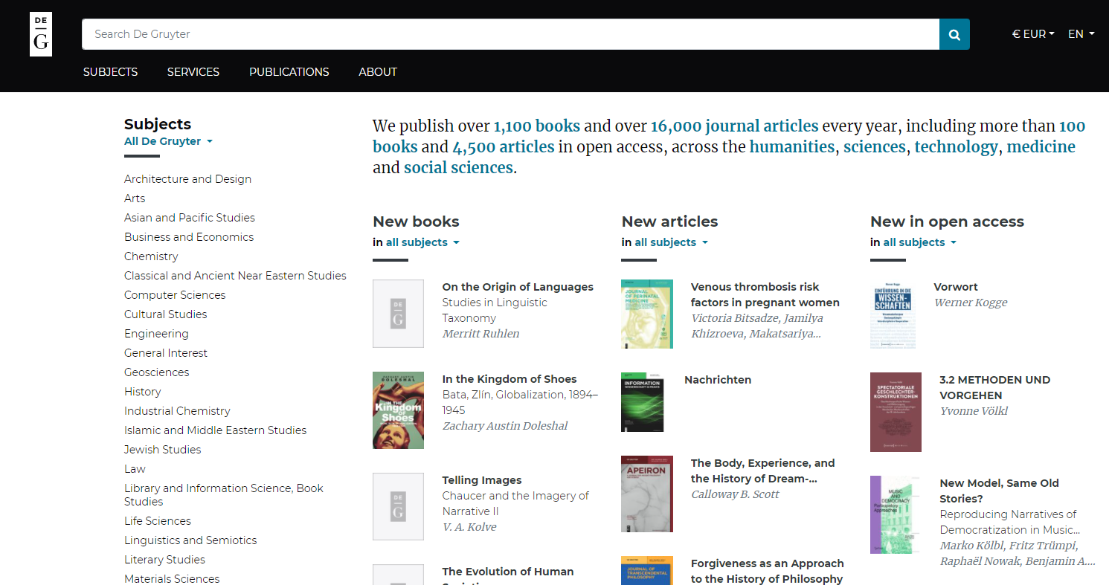Click Telling Images placeholder cover

[x=398, y=506]
